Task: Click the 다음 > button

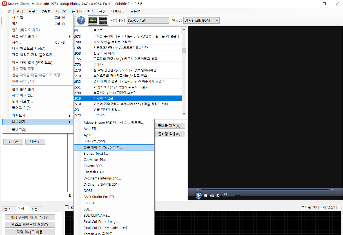Action: pyautogui.click(x=35, y=141)
